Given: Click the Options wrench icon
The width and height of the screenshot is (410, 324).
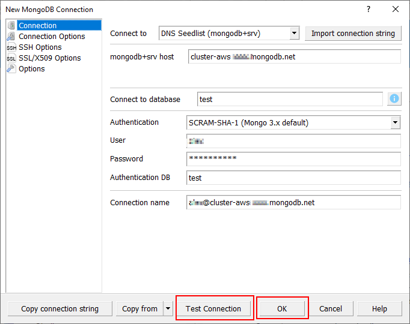Looking at the screenshot, I should coord(11,69).
